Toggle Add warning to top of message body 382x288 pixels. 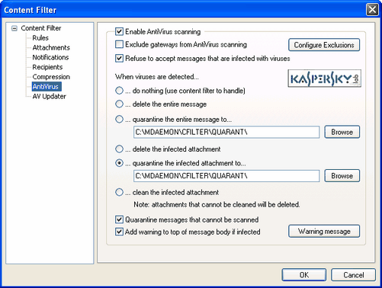coord(119,232)
